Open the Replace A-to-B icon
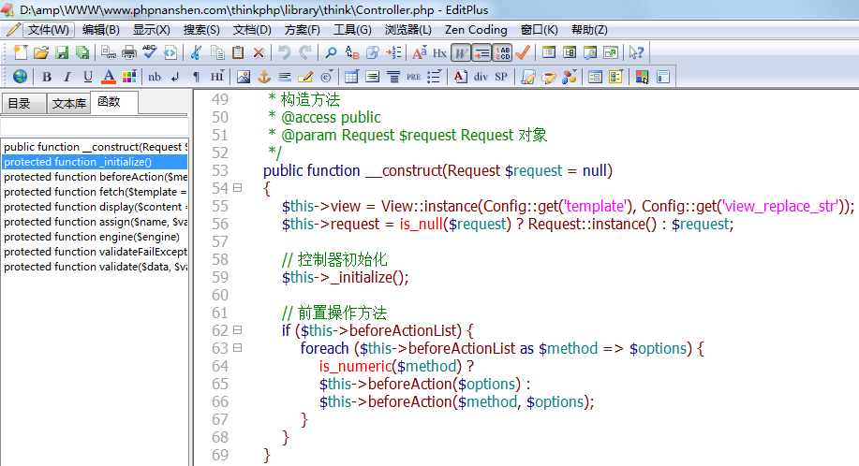The image size is (859, 466). click(351, 52)
